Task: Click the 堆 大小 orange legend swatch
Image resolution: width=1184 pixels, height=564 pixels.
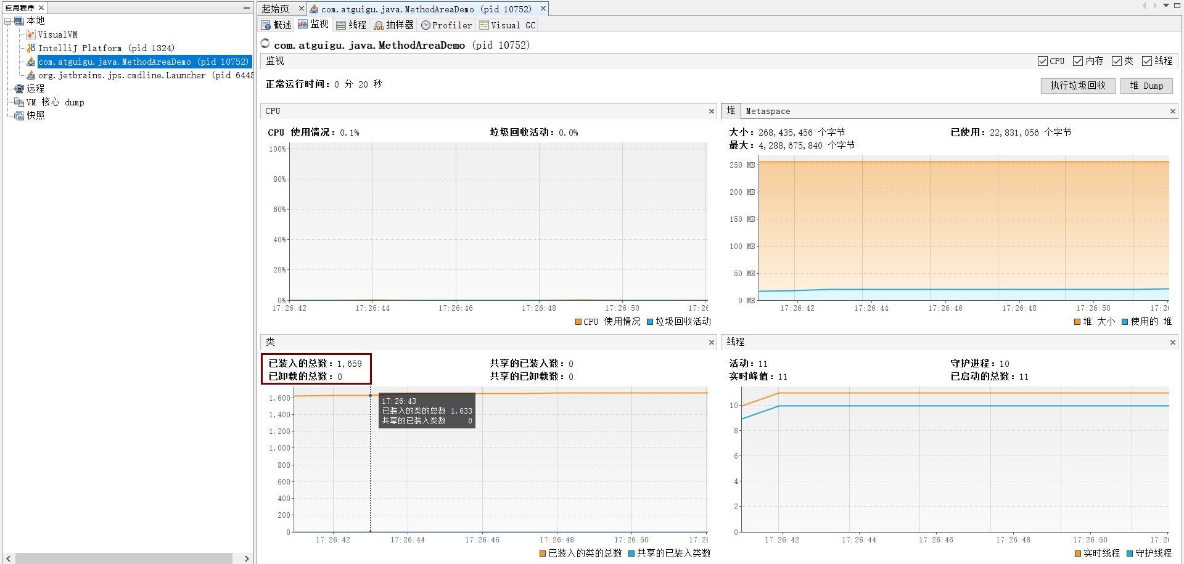Action: click(x=1077, y=322)
